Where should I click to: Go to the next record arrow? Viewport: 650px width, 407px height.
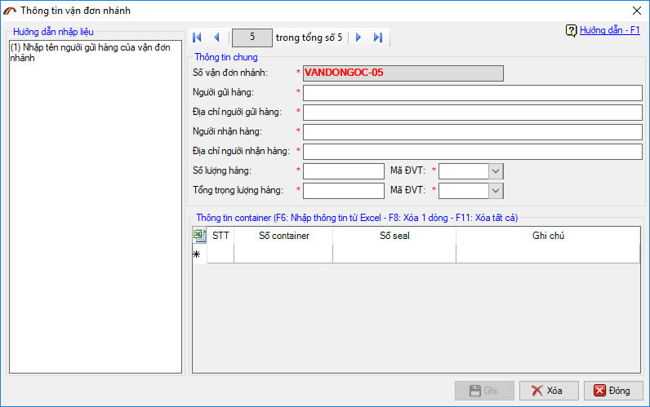click(x=358, y=38)
